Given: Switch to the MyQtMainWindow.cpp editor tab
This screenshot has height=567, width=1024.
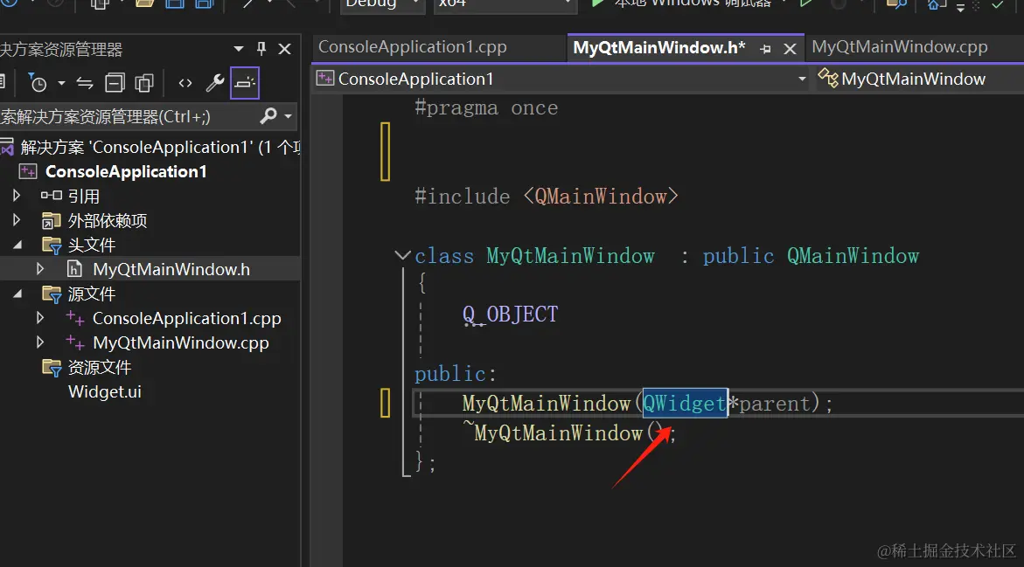Looking at the screenshot, I should [899, 47].
